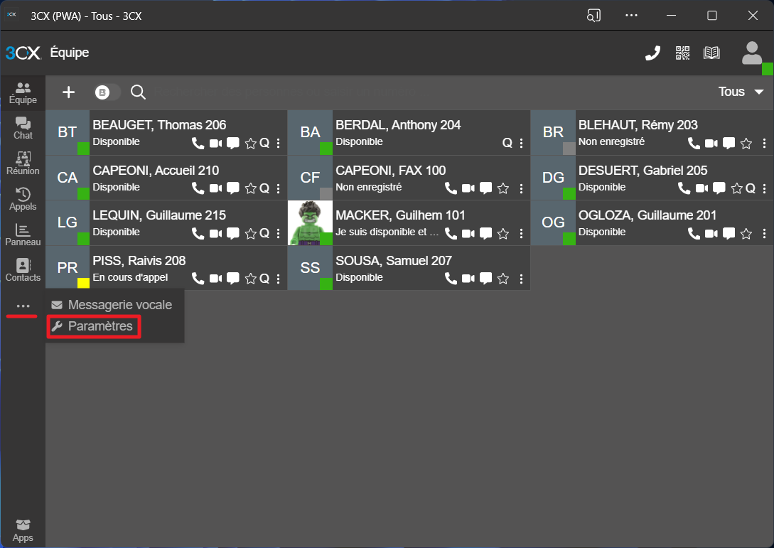This screenshot has height=548, width=774.
Task: Click the En cours d'appel status text
Action: click(x=130, y=277)
